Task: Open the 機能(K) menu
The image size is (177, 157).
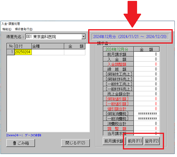Action: pos(7,29)
